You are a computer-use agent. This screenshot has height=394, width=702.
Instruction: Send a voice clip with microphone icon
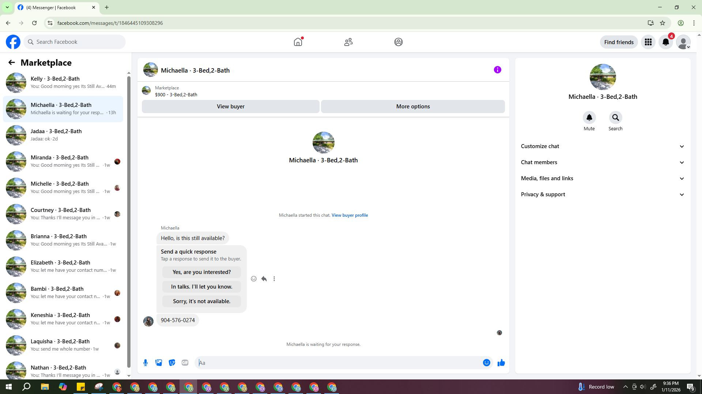pos(146,363)
